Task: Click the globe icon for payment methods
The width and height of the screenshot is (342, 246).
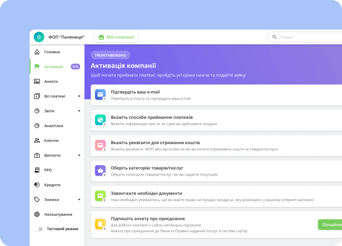Action: [x=100, y=120]
